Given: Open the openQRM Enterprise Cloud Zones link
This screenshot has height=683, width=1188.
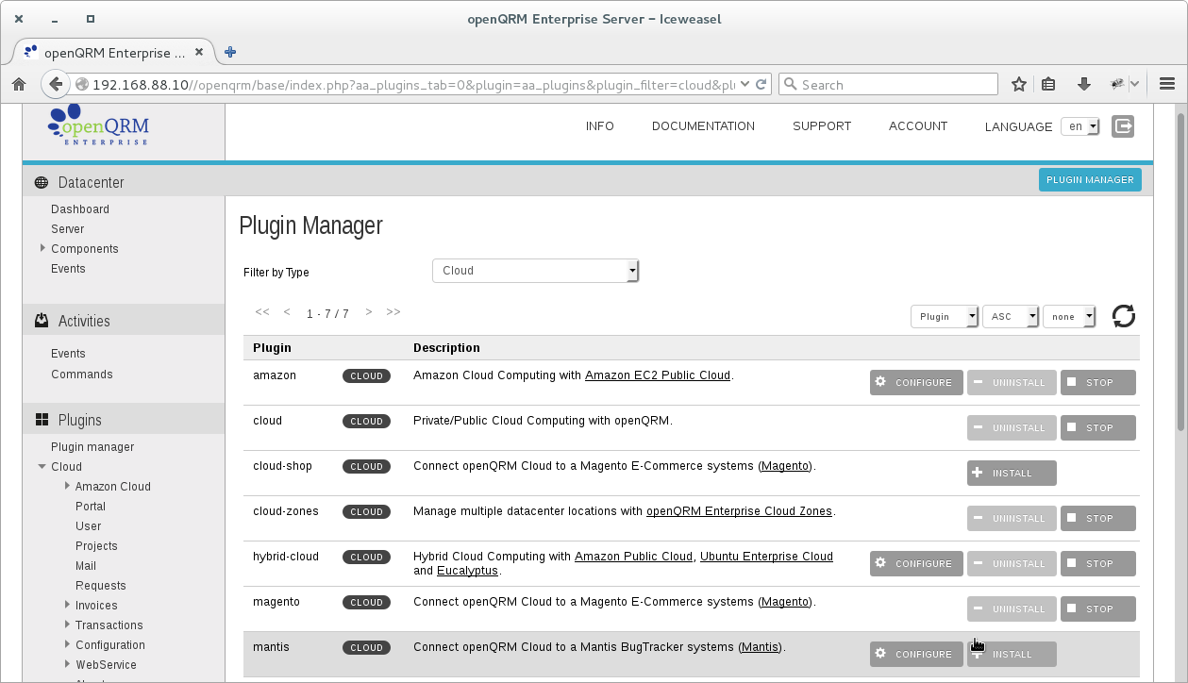Looking at the screenshot, I should click(x=739, y=511).
